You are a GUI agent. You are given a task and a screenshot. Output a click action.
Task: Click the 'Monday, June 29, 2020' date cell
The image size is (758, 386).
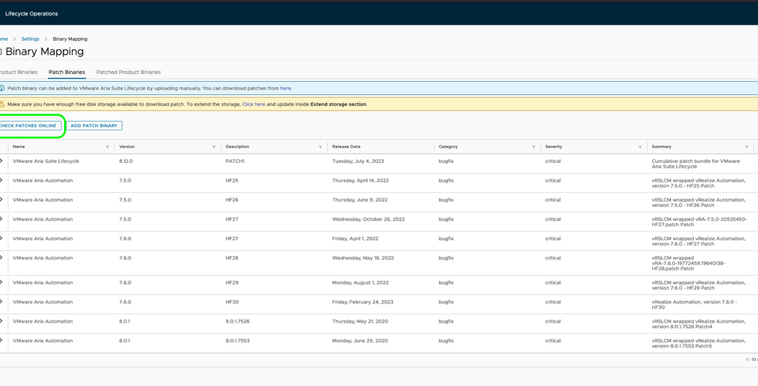tap(360, 340)
